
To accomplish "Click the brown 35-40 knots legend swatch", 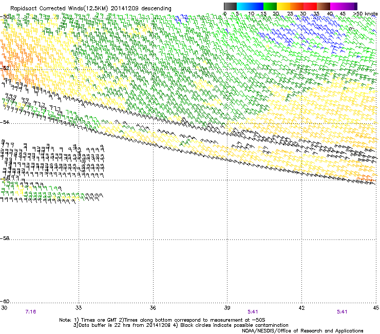I will coord(324,6).
